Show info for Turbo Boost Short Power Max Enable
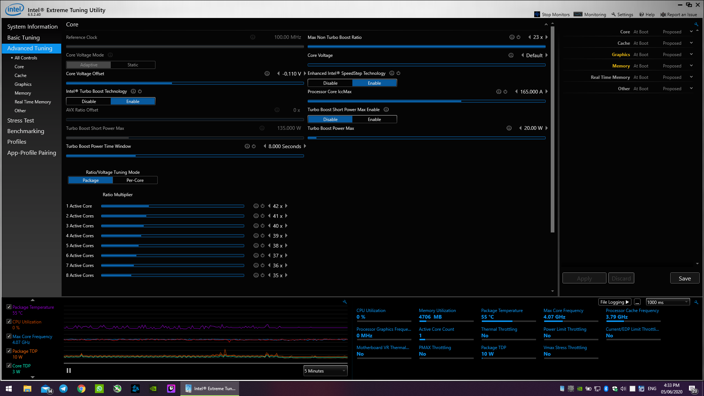The image size is (704, 396). pyautogui.click(x=386, y=109)
